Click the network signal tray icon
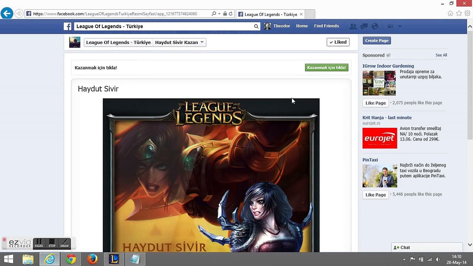Screen dimensions: 473x266 tap(429, 259)
